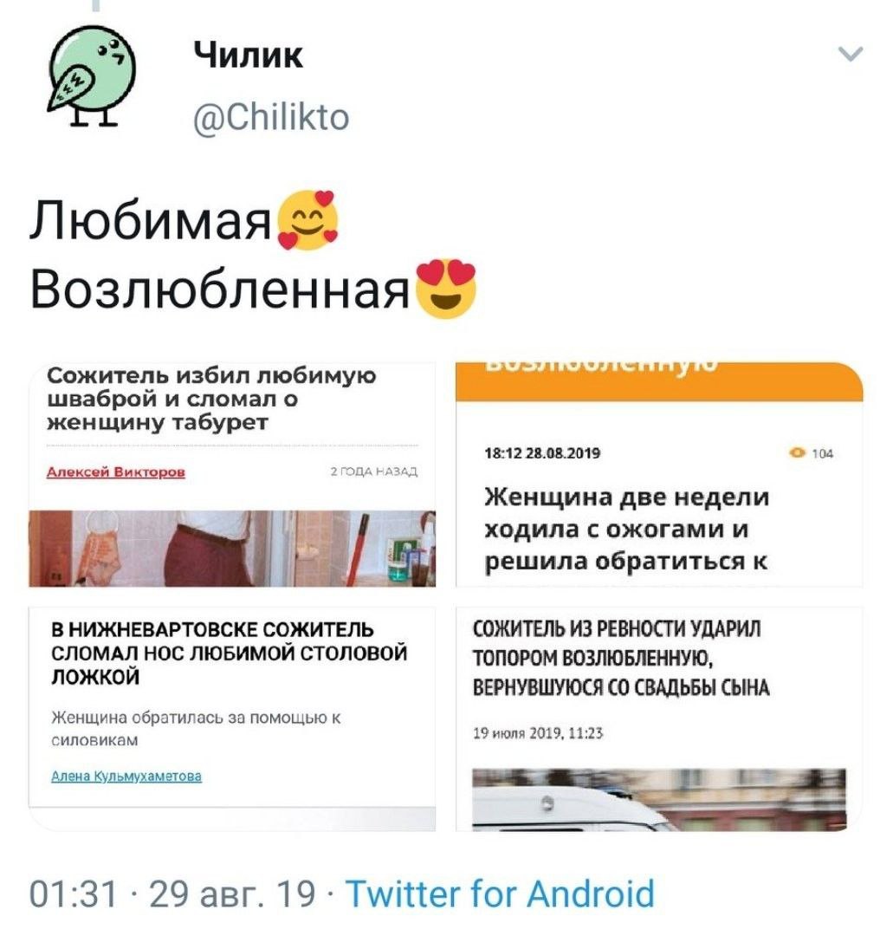Image resolution: width=893 pixels, height=936 pixels.
Task: Click the orange eye views icon
Action: 797,453
